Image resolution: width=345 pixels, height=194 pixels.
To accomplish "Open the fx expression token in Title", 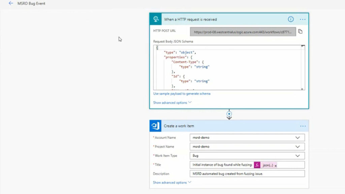I will click(x=257, y=165).
